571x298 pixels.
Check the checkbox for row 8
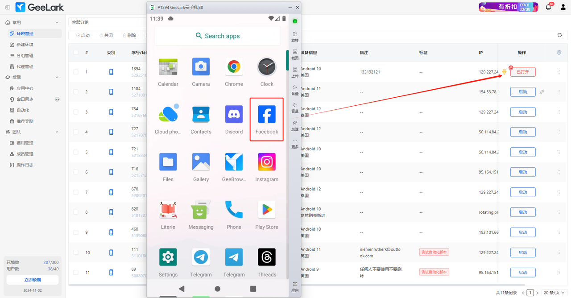pyautogui.click(x=76, y=212)
